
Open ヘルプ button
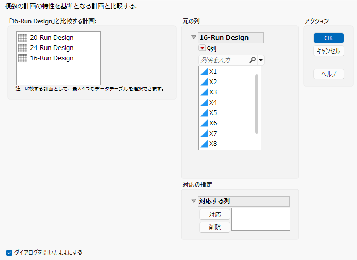tap(328, 74)
